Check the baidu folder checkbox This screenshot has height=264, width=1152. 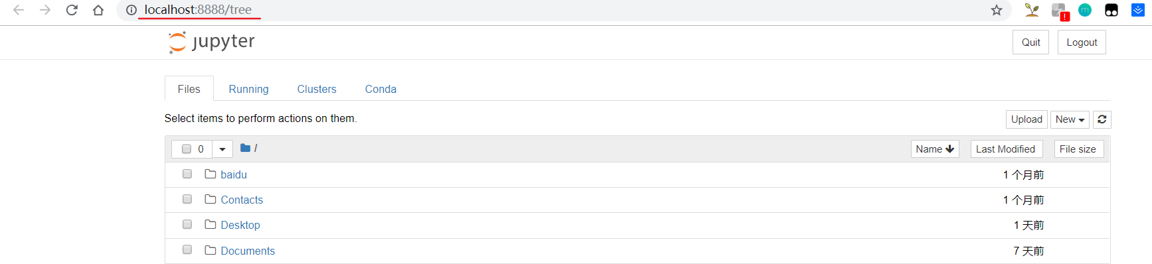(x=187, y=174)
